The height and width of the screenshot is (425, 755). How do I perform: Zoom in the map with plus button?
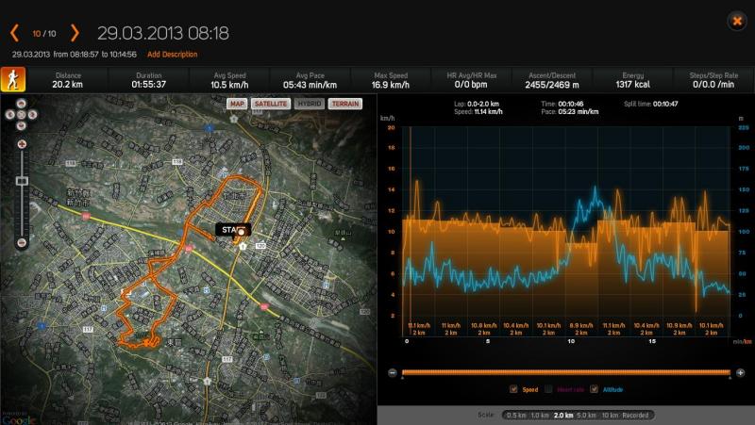21,144
